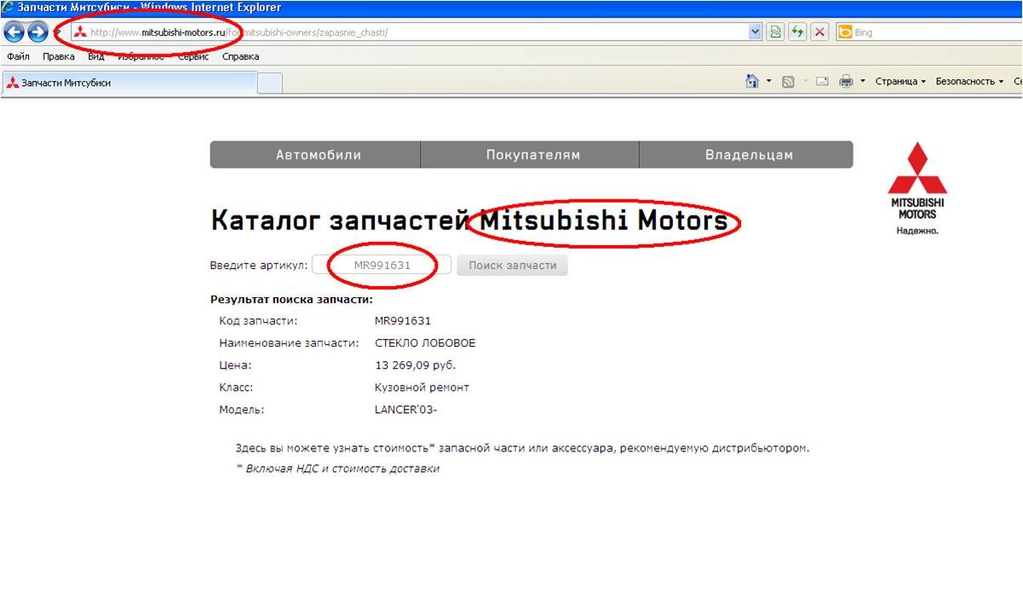Image resolution: width=1023 pixels, height=591 pixels.
Task: Open the Правка menu
Action: pyautogui.click(x=59, y=56)
